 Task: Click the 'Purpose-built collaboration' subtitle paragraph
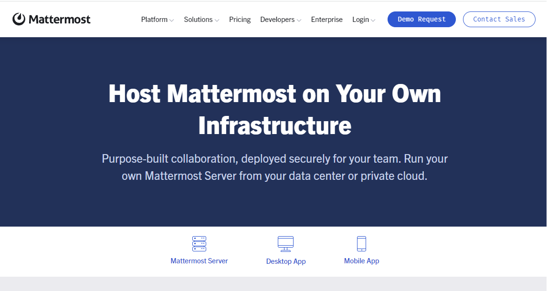[274, 167]
